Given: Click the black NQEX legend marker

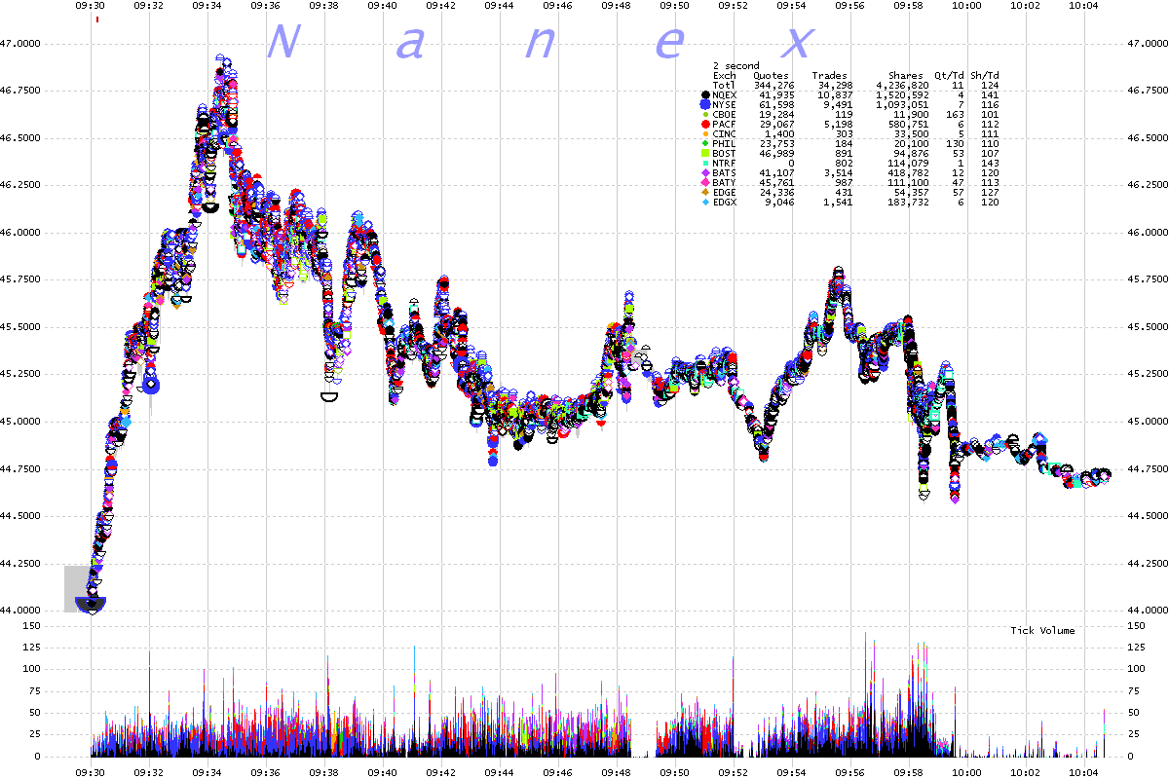Looking at the screenshot, I should click(x=705, y=94).
